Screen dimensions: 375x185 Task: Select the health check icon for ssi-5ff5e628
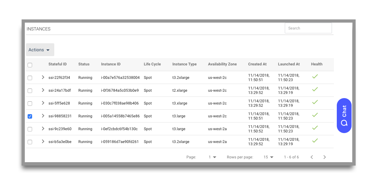pos(315,102)
